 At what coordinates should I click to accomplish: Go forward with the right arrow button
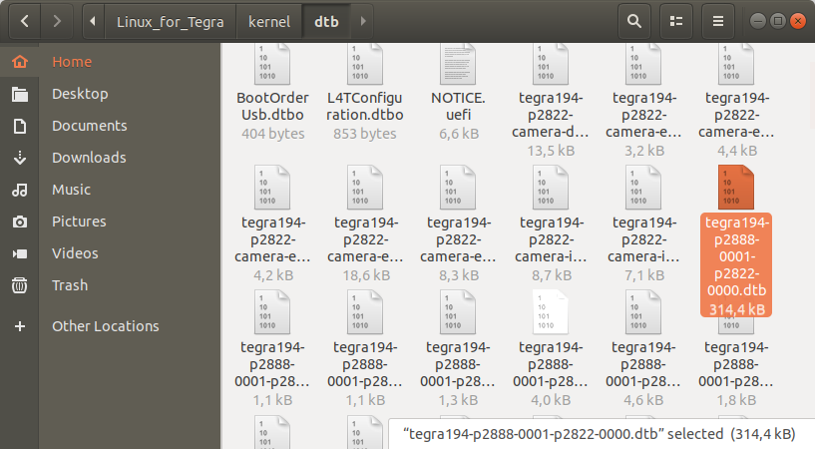pos(57,21)
